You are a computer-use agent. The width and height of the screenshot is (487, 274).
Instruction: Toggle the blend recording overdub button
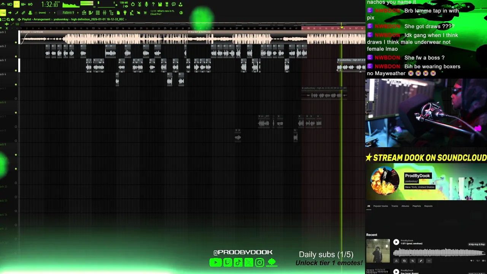click(23, 4)
